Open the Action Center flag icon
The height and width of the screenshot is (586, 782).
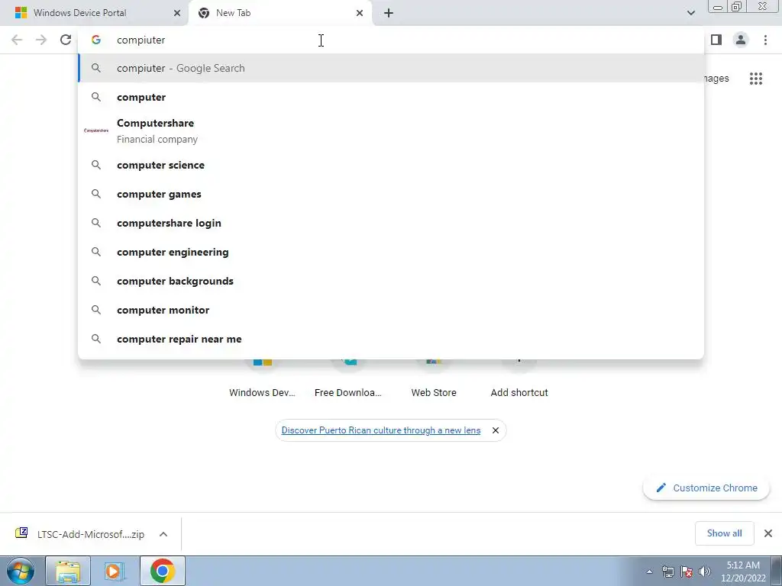point(687,572)
